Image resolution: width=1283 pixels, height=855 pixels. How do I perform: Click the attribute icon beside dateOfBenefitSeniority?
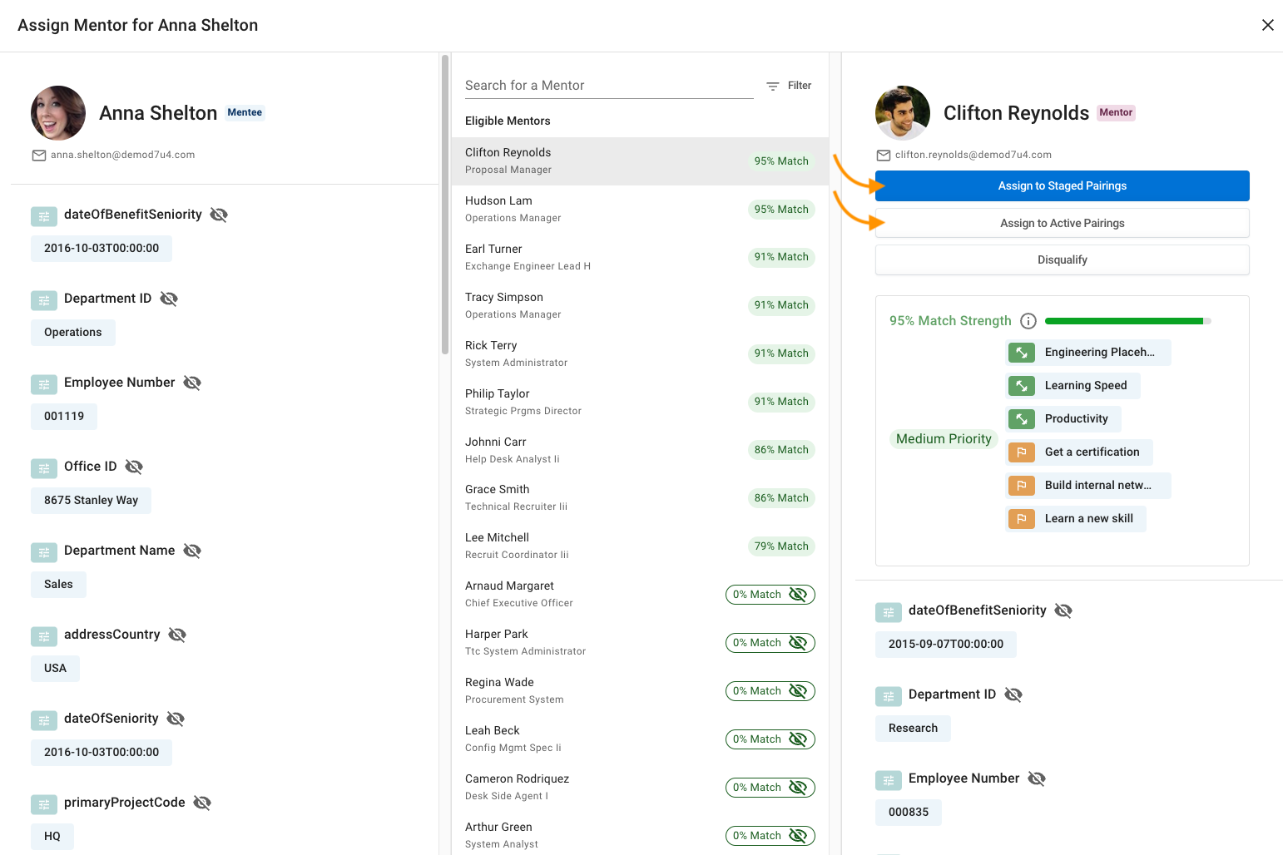click(43, 216)
